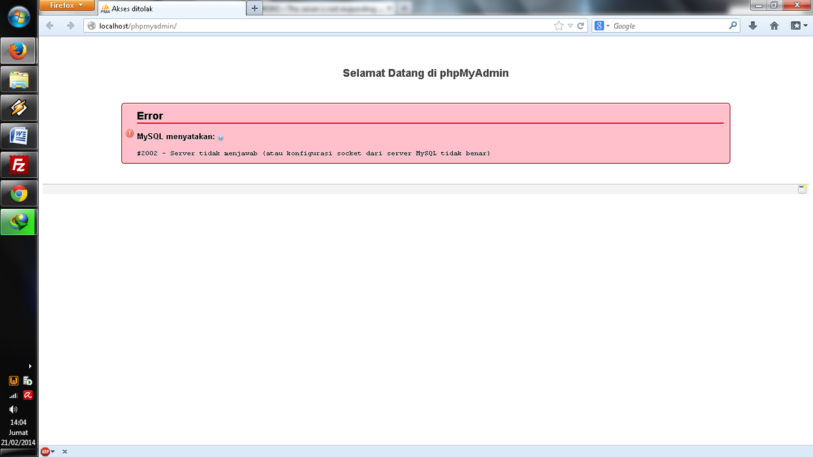The width and height of the screenshot is (813, 457).
Task: Click the Avira tray icon
Action: (x=28, y=395)
